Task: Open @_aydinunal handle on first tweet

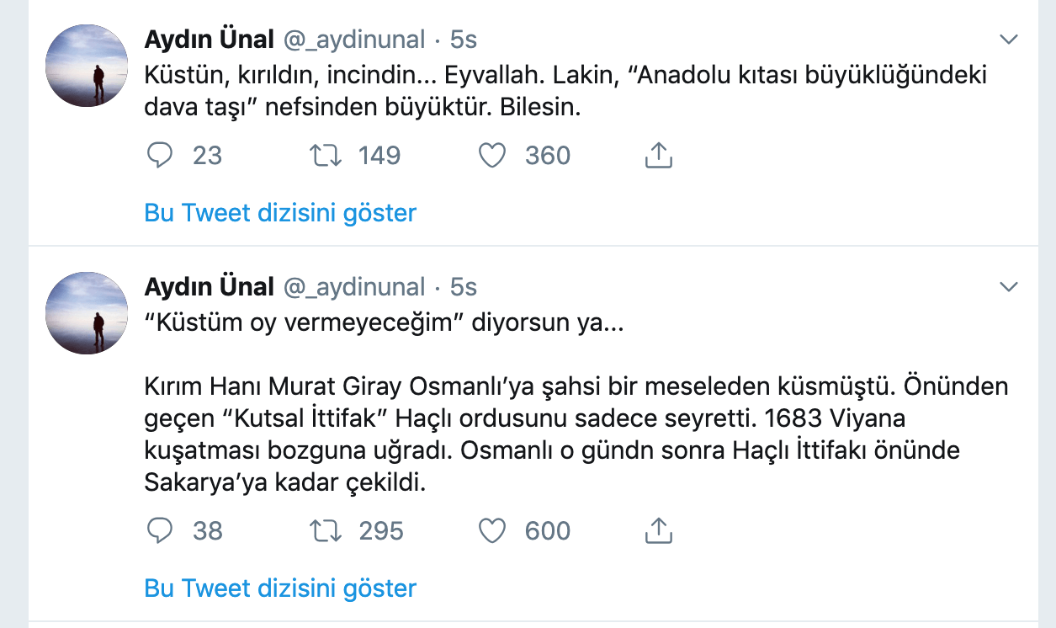Action: [x=353, y=40]
